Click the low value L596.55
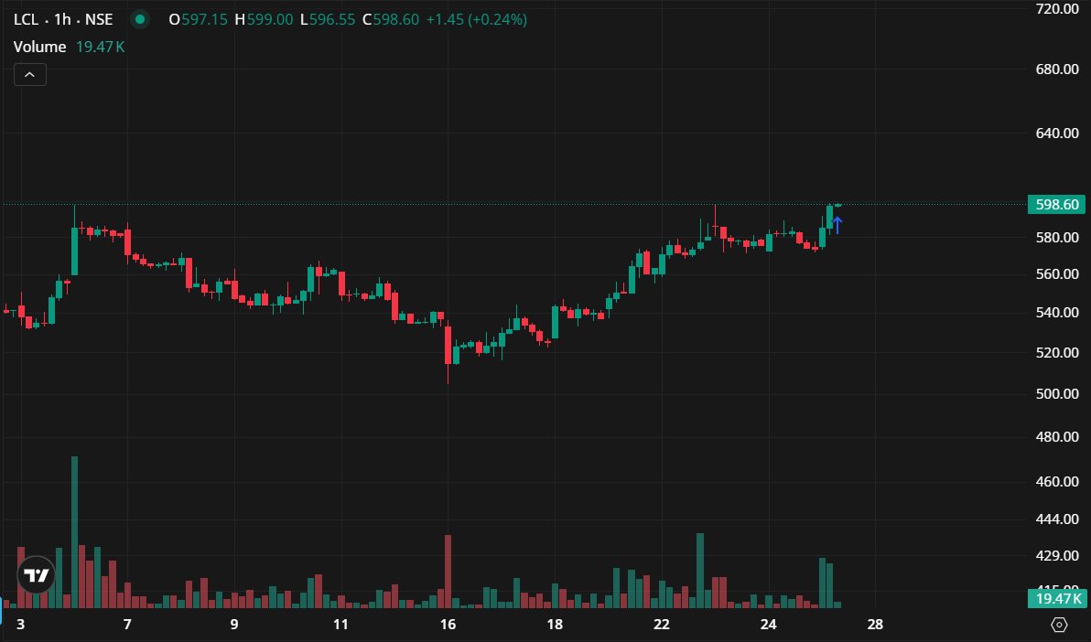Screen dimensions: 1091x642 [328, 19]
